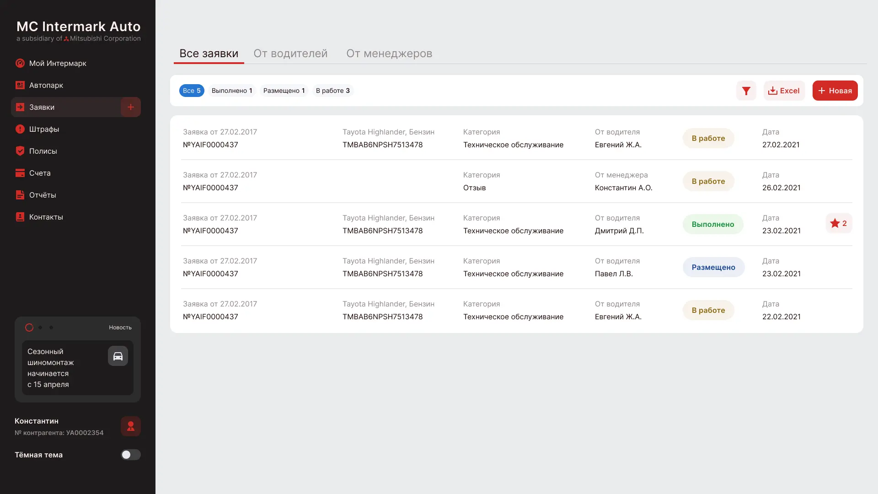
Task: Select the Все 5 filter chip
Action: (x=192, y=91)
